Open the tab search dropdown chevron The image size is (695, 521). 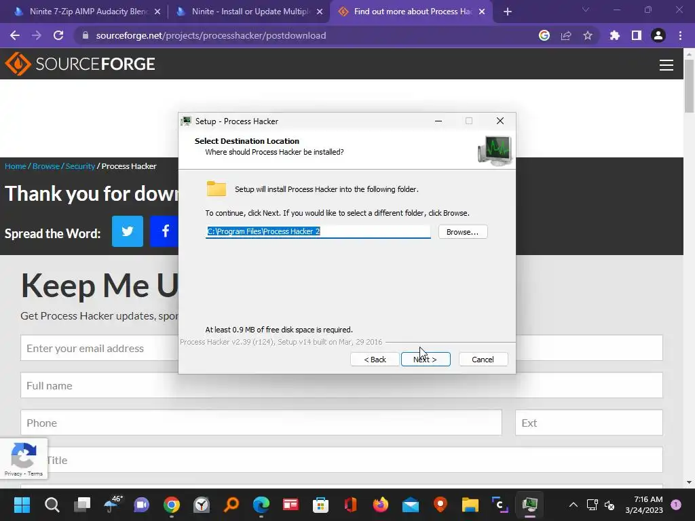point(586,9)
